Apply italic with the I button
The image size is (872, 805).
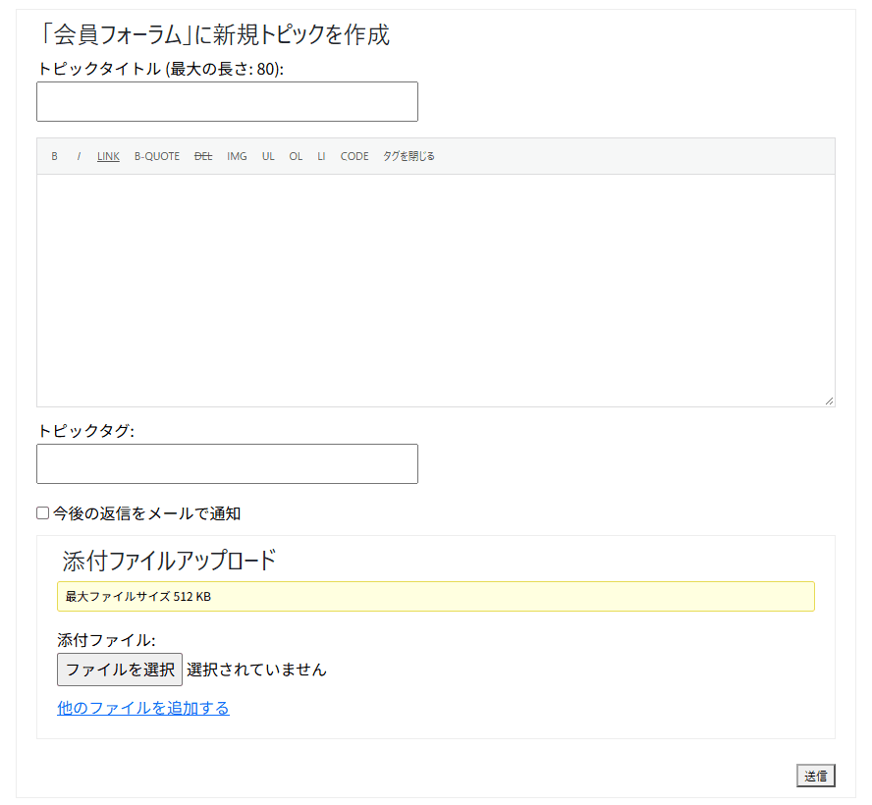point(79,156)
